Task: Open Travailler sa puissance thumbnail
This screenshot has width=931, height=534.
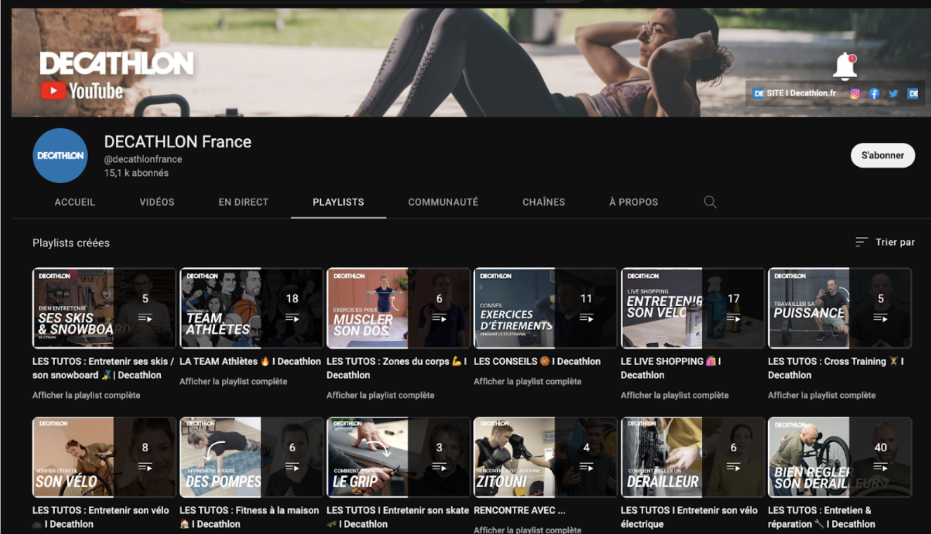Action: point(840,308)
